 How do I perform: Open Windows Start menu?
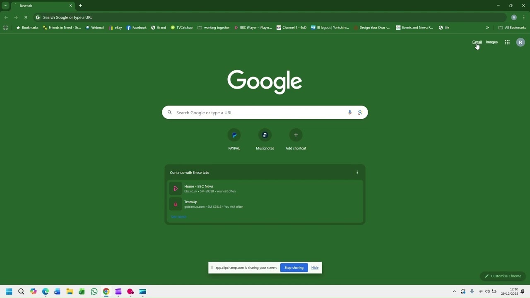[x=9, y=292]
